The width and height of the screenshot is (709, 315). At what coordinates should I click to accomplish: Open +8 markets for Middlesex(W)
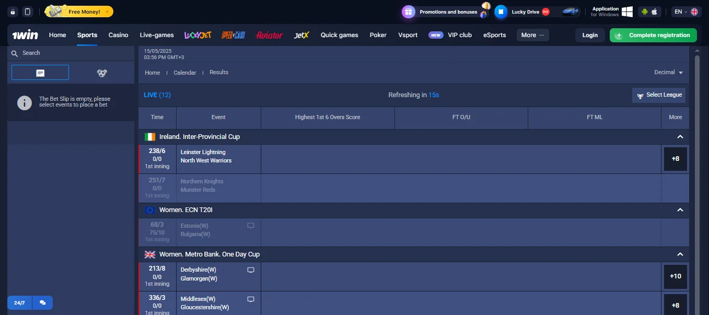coord(676,306)
